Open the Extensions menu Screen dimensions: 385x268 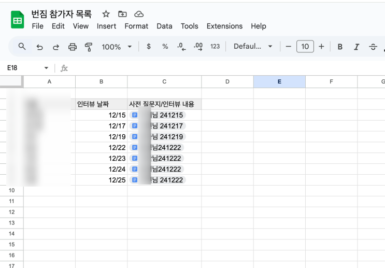coord(224,26)
